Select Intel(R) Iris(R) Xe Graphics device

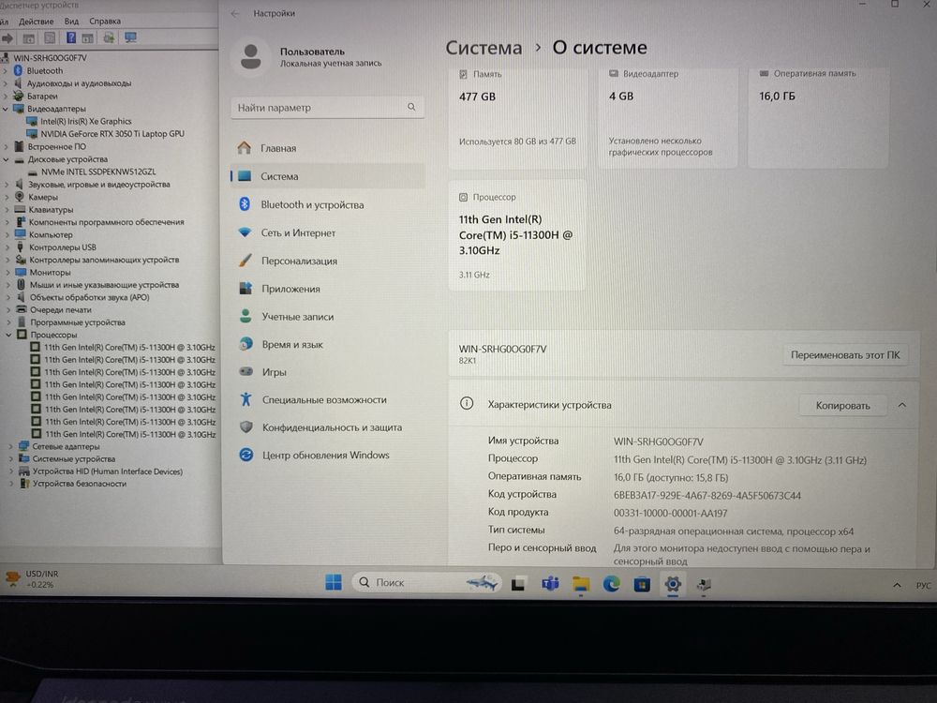[x=85, y=121]
